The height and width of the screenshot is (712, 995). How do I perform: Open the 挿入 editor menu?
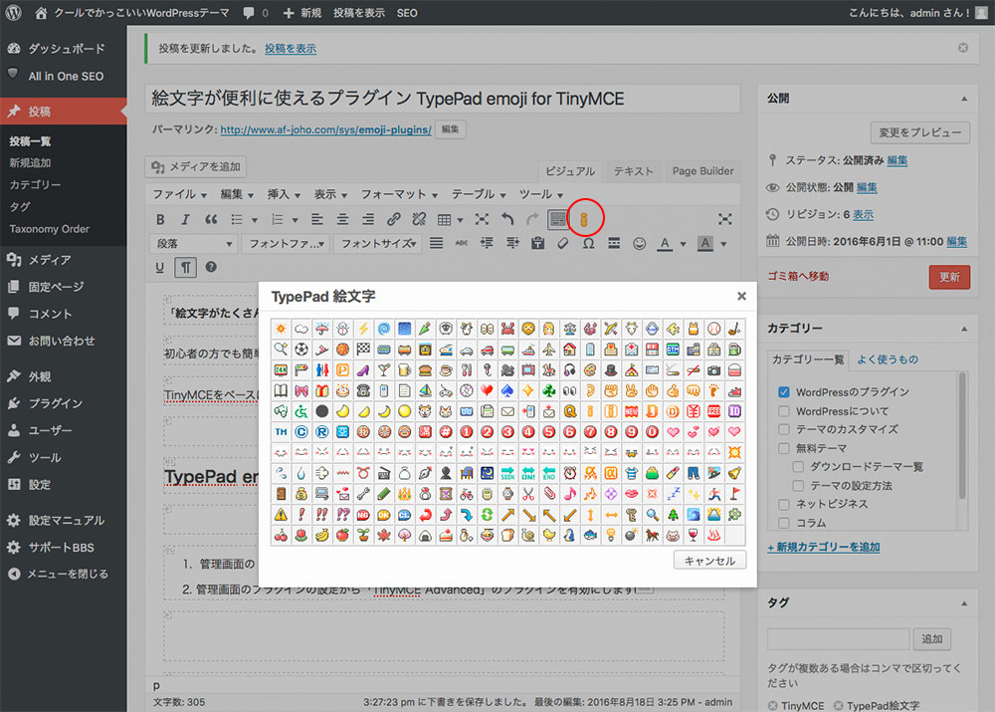pos(283,194)
